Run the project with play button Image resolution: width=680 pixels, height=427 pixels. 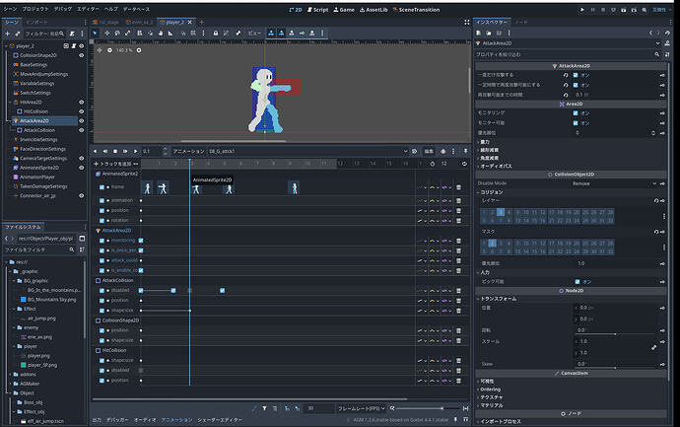pyautogui.click(x=582, y=10)
